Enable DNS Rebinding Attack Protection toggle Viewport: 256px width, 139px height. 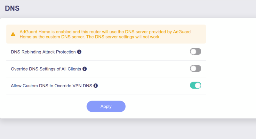[196, 52]
